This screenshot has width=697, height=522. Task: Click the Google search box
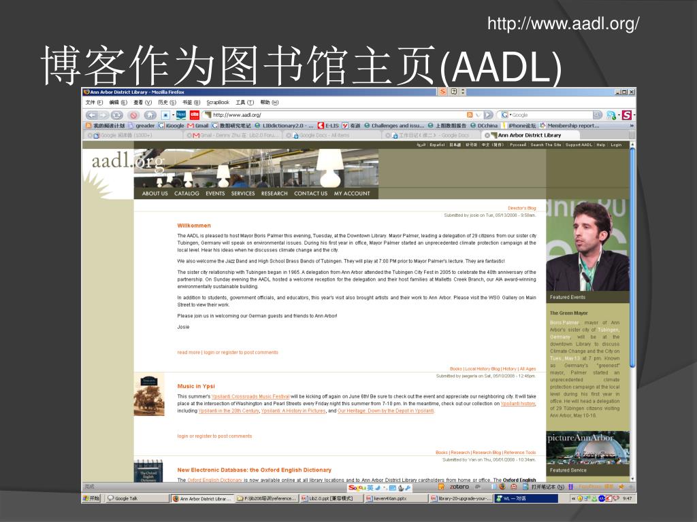point(551,115)
